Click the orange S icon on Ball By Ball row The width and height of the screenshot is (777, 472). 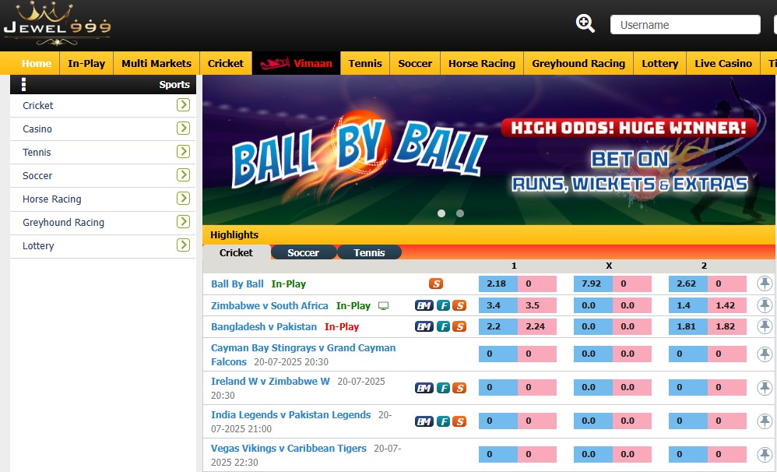pyautogui.click(x=436, y=284)
